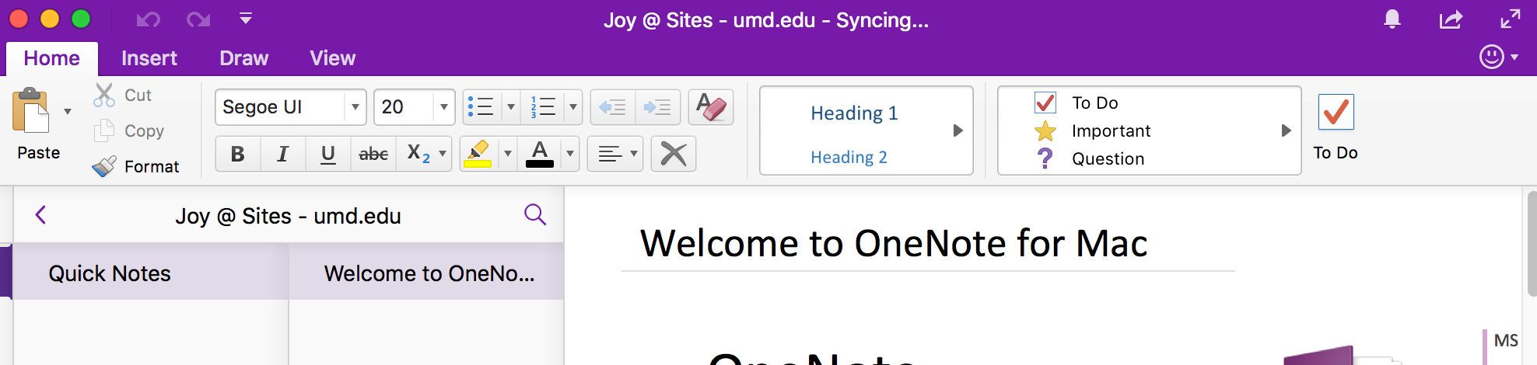Redo the last action
Viewport: 1537px width, 365px height.
pos(198,19)
